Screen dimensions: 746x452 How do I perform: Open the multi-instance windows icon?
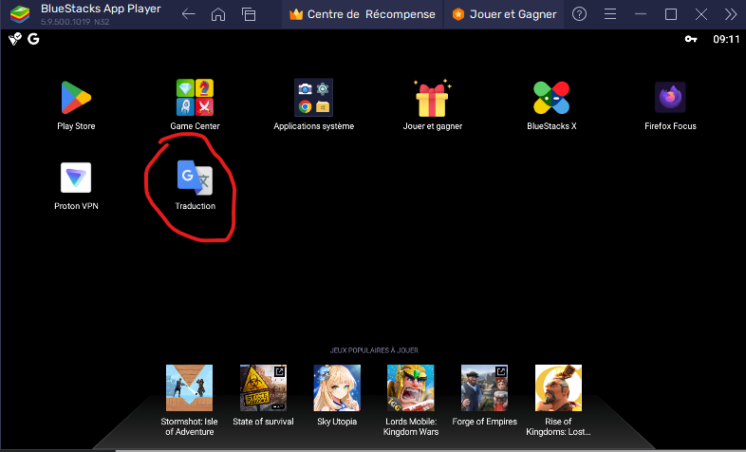click(249, 14)
